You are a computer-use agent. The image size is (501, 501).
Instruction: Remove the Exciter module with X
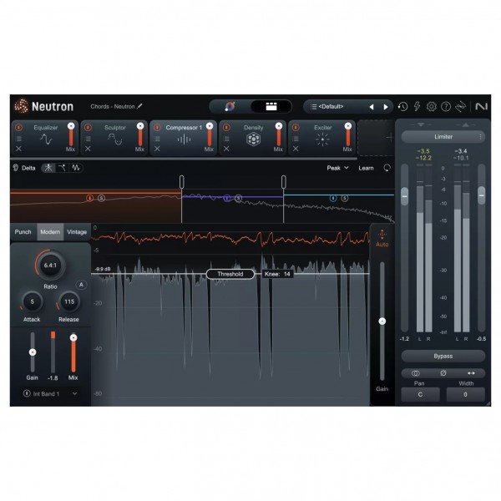point(296,149)
